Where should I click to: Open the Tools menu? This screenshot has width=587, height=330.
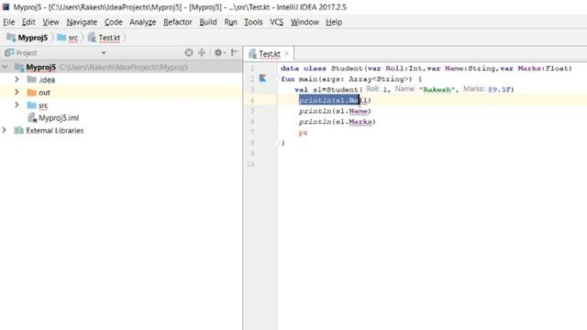(253, 22)
